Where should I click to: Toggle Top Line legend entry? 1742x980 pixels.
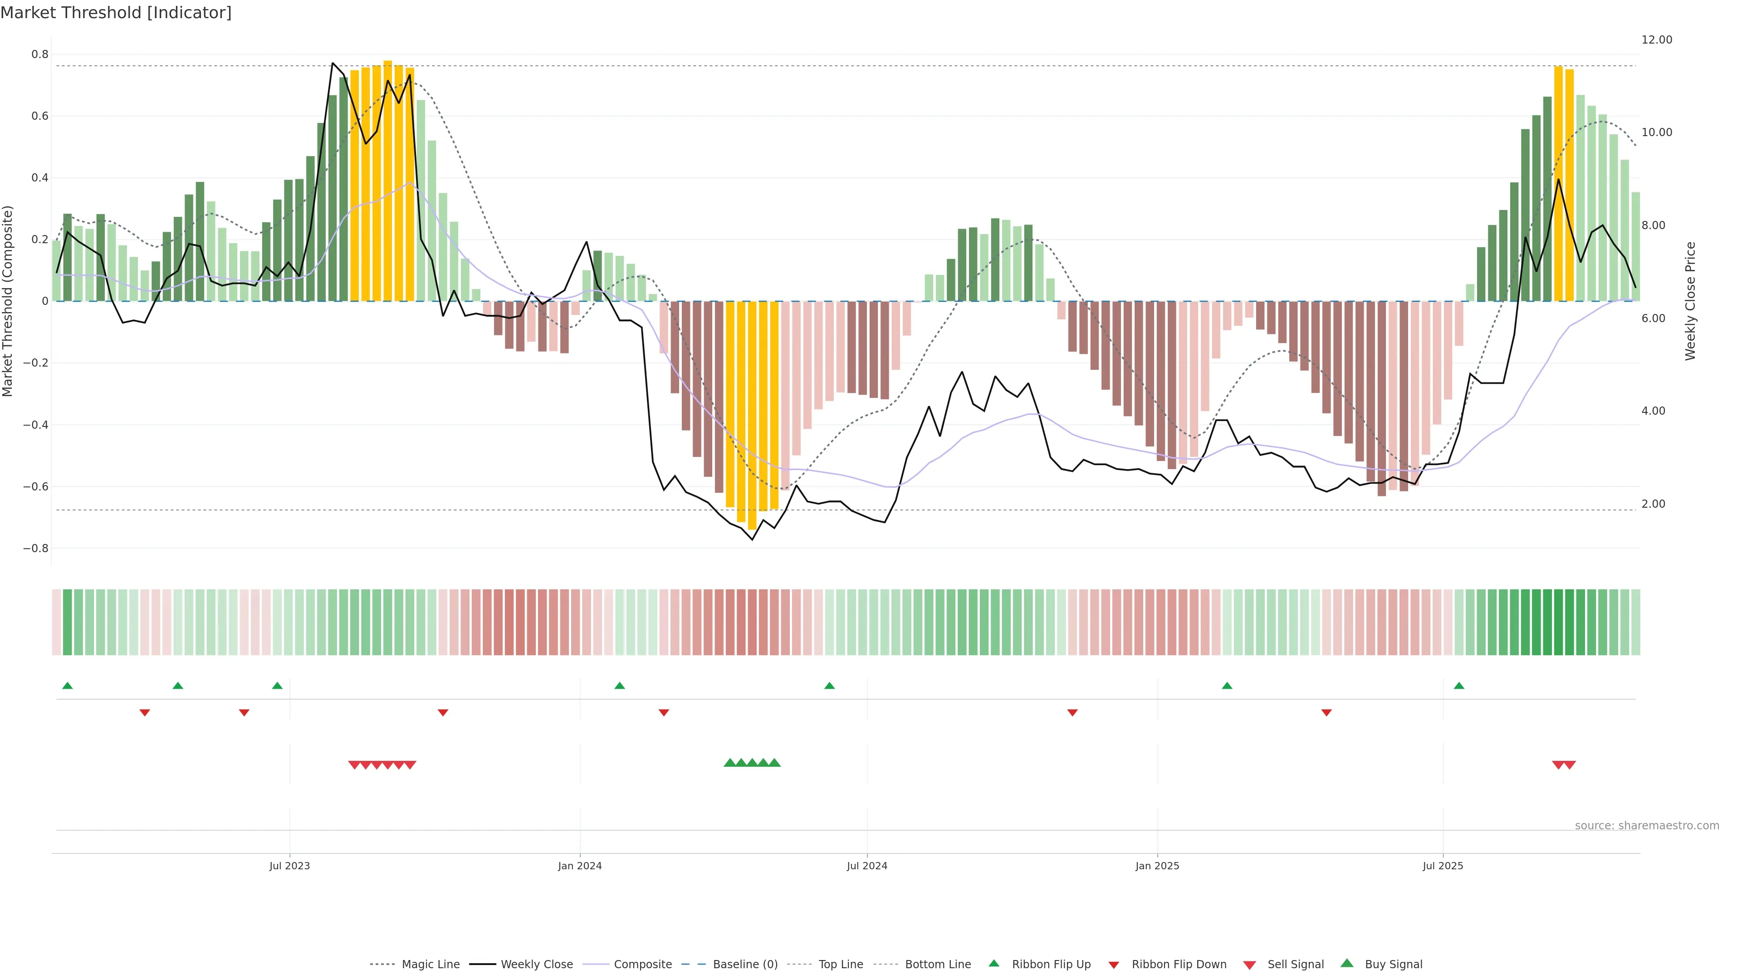pyautogui.click(x=841, y=965)
